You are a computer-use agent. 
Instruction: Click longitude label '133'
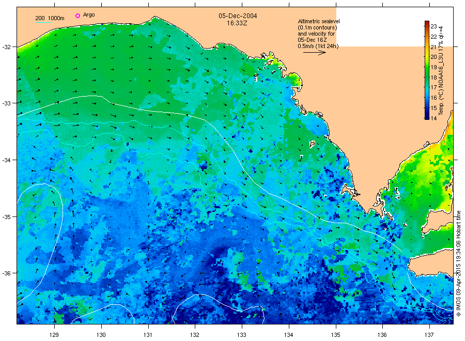(x=242, y=335)
